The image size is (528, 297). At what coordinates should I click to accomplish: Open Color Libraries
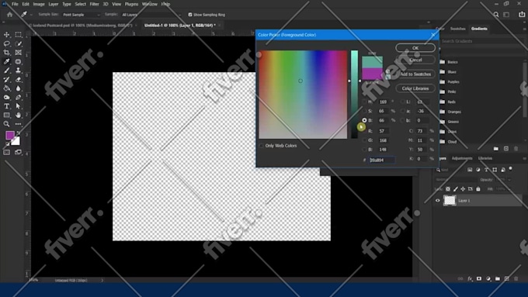click(415, 88)
